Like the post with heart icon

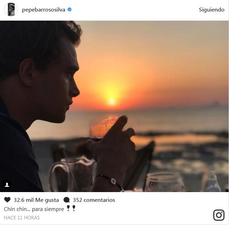tap(7, 200)
